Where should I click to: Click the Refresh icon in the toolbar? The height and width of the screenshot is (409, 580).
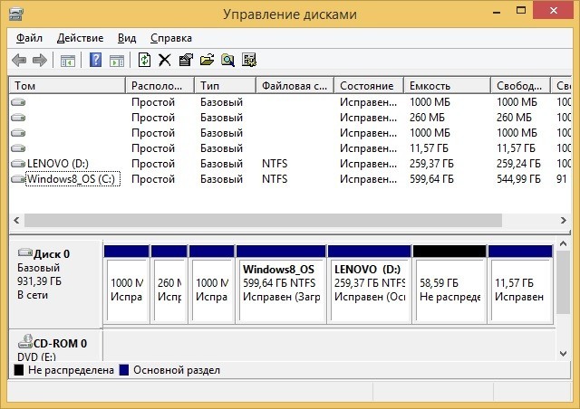point(144,61)
